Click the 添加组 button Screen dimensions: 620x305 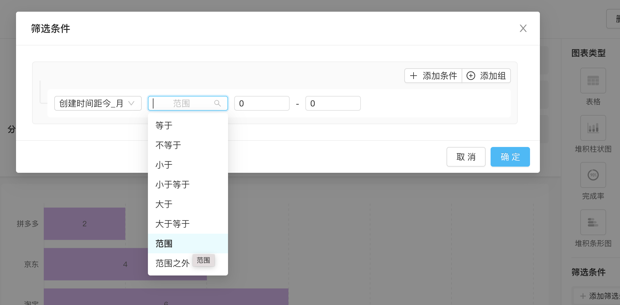click(486, 76)
